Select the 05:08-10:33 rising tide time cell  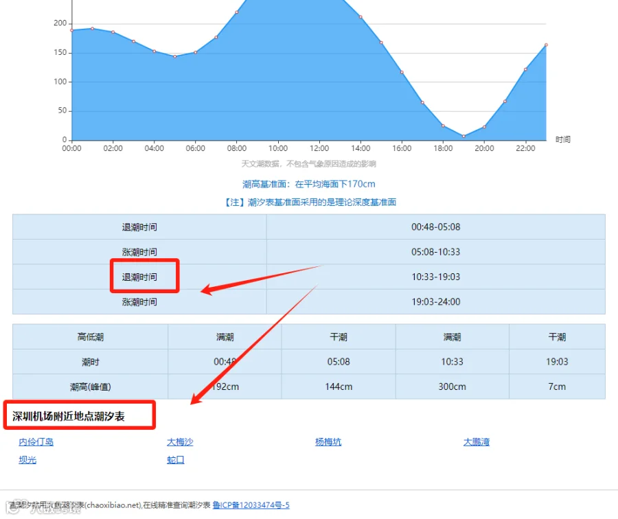click(x=435, y=252)
